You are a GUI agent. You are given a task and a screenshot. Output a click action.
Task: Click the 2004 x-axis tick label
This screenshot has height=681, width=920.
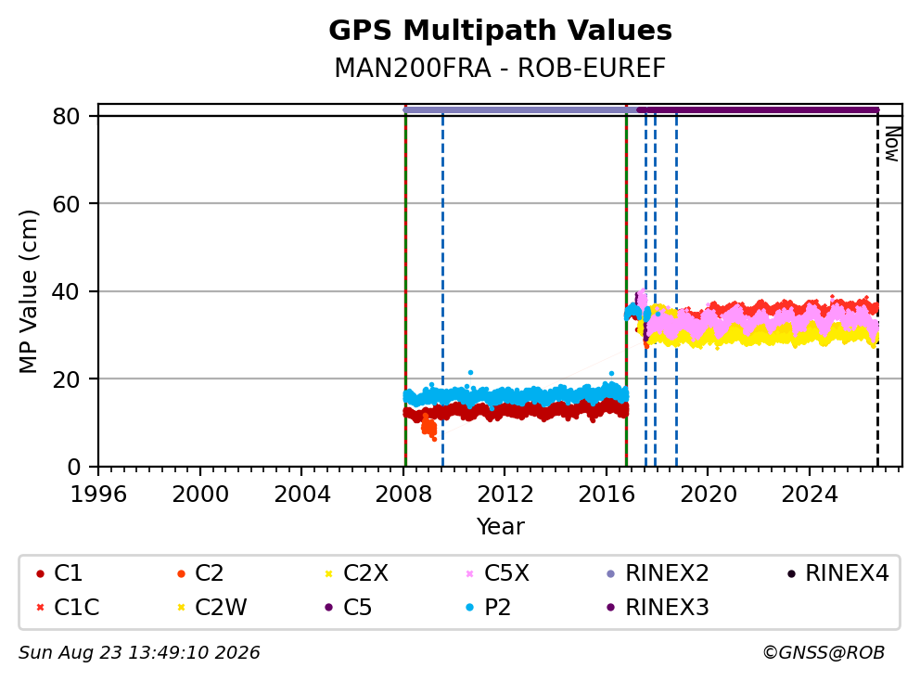(x=302, y=495)
